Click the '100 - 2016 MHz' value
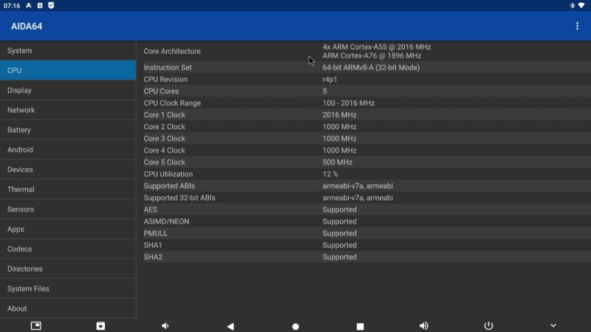The image size is (591, 332). (348, 103)
